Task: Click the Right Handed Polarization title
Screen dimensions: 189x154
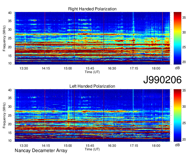Action: 92,9
